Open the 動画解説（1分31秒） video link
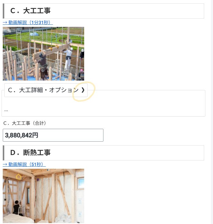The width and height of the screenshot is (213, 224). (28, 22)
